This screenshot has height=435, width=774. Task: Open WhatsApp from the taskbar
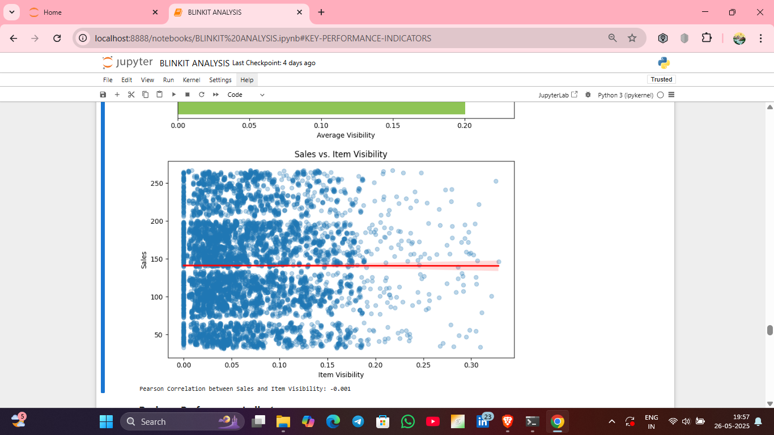(x=407, y=421)
